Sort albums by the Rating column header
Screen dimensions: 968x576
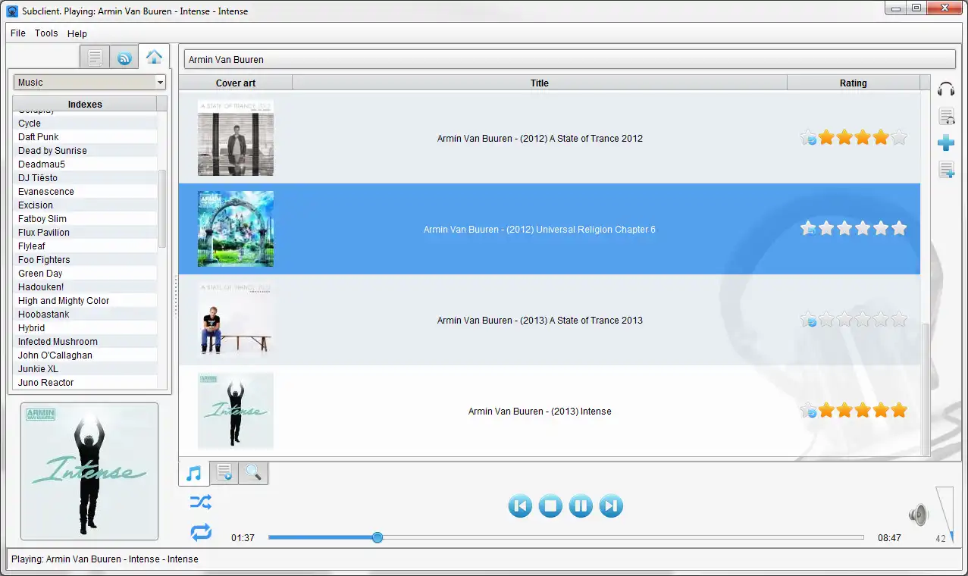coord(853,83)
